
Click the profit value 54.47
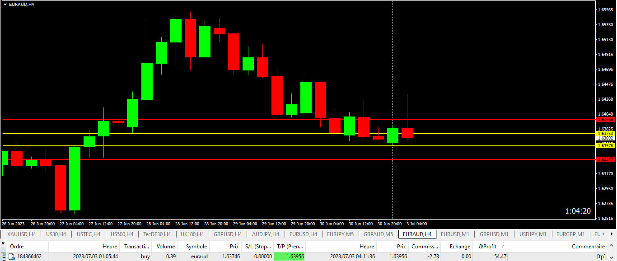tap(500, 256)
